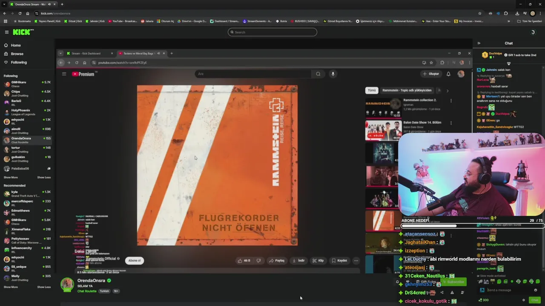Open Balon Date Show 14. Bölüm video
The width and height of the screenshot is (545, 306).
click(383, 130)
